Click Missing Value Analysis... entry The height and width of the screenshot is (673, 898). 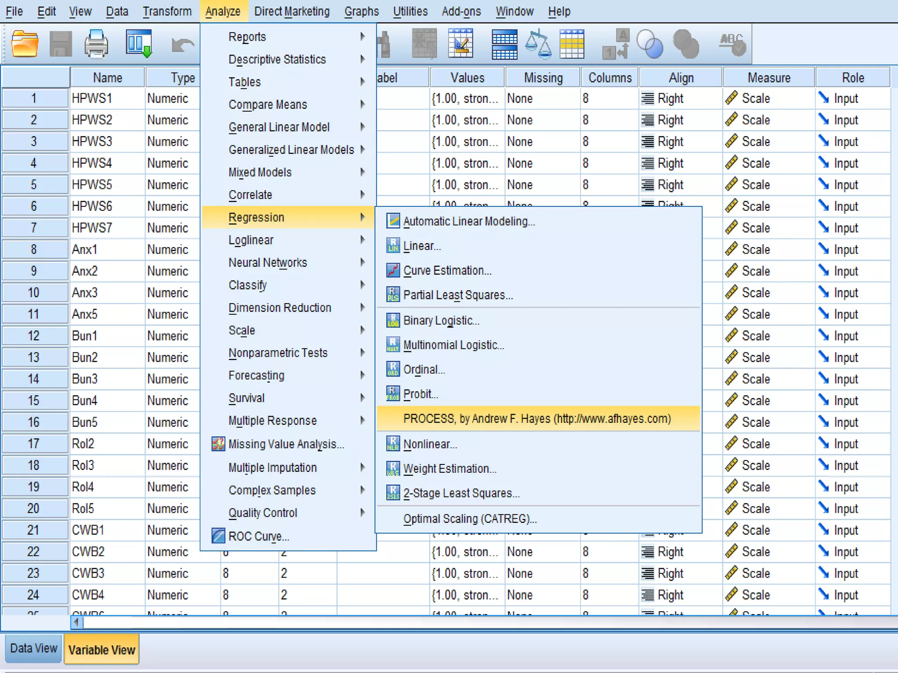286,444
